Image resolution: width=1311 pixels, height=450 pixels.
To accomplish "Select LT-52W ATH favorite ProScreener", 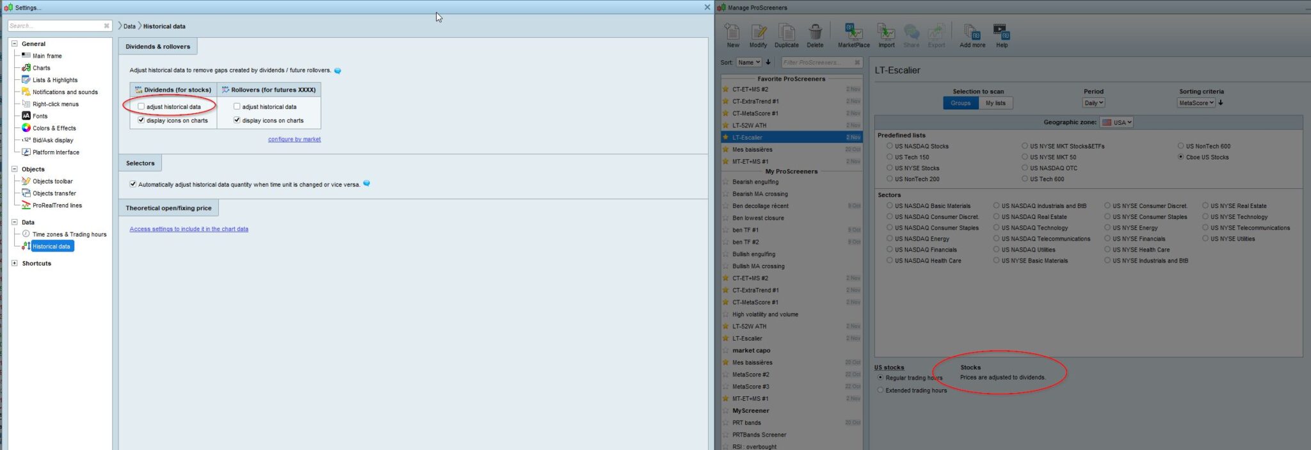I will pos(792,125).
